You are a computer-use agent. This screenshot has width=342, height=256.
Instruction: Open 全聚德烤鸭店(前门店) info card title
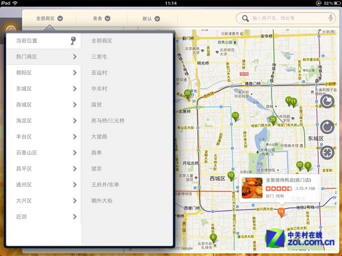coord(289,180)
